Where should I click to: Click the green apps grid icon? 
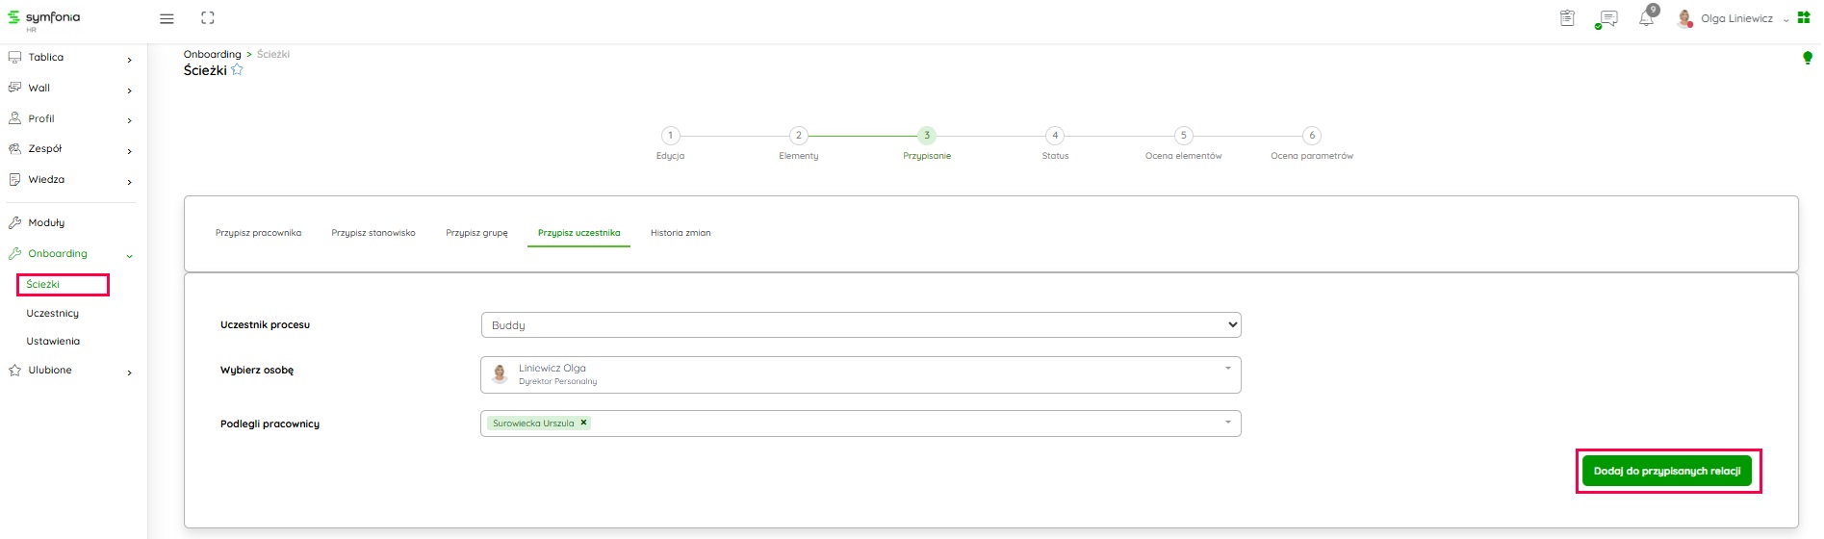(1804, 18)
